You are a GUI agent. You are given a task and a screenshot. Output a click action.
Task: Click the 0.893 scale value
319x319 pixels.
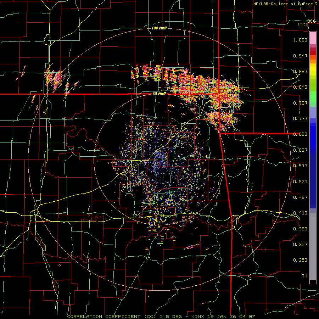click(x=300, y=71)
